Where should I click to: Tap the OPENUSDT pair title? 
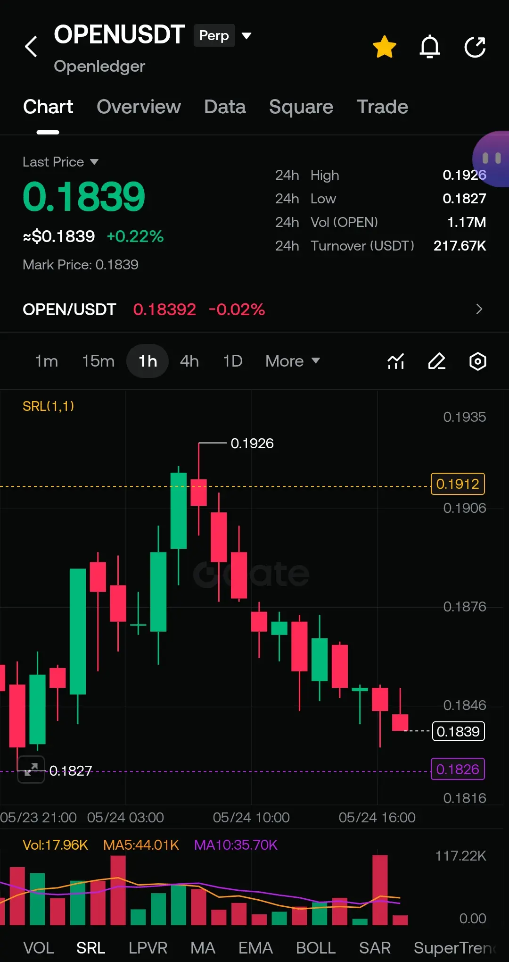pos(119,34)
